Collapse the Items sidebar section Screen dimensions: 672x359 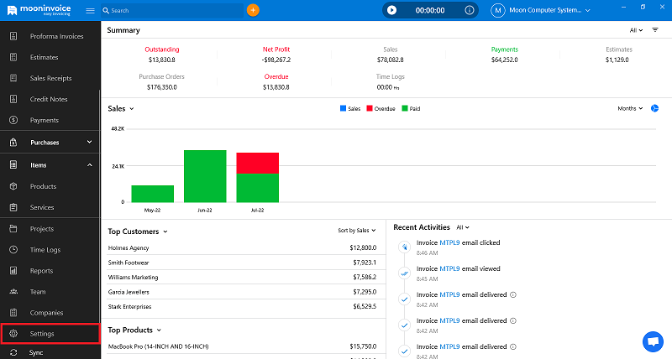tap(90, 165)
